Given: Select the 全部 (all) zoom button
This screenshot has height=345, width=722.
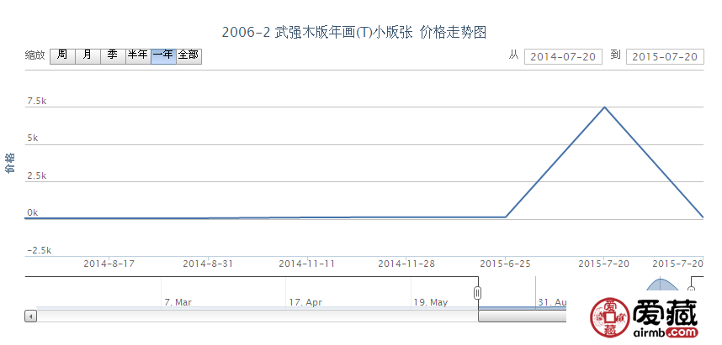Looking at the screenshot, I should [x=188, y=56].
